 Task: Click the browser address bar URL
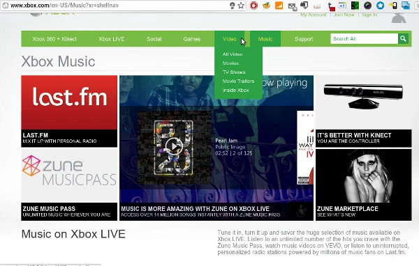(64, 6)
